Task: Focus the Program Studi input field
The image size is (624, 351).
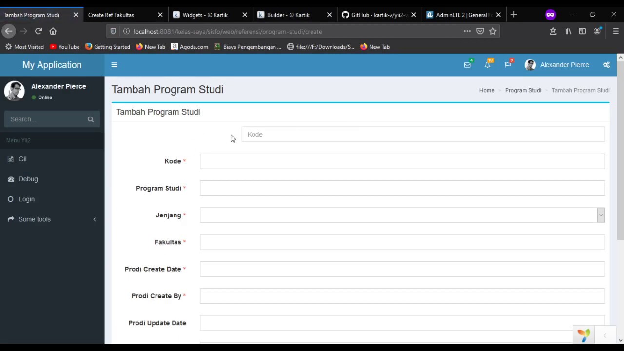Action: [x=402, y=188]
